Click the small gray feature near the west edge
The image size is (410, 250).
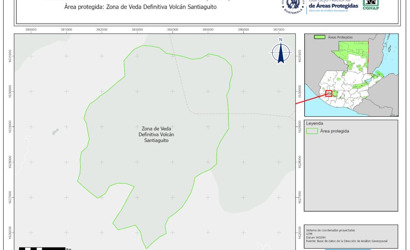click(x=55, y=132)
